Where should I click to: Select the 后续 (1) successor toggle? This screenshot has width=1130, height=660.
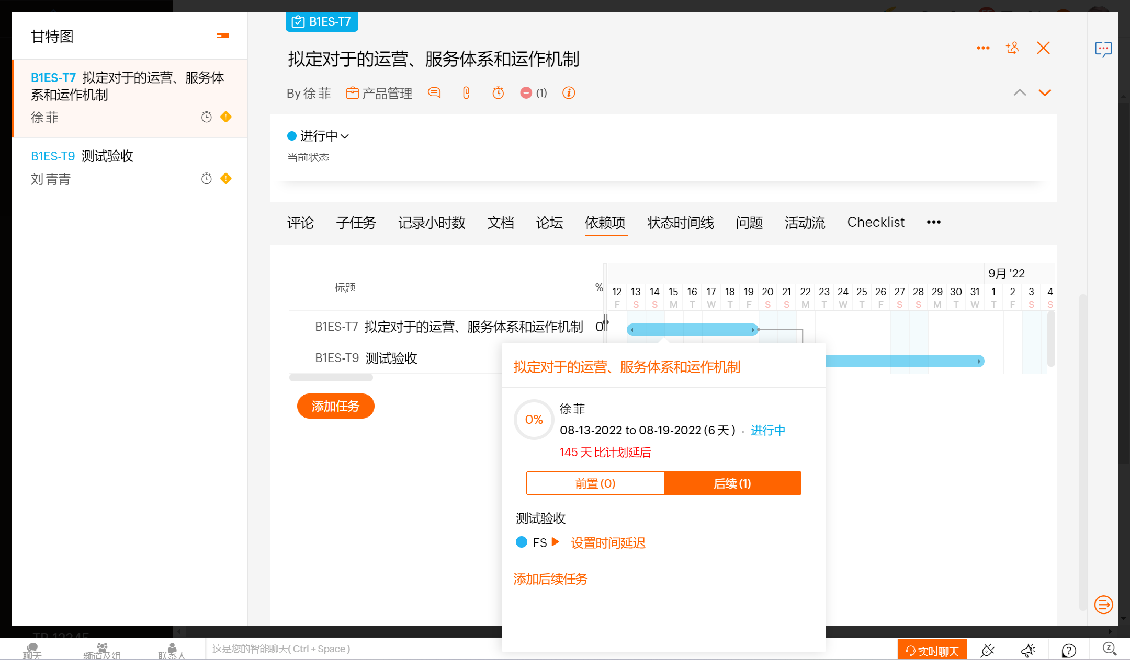click(732, 483)
